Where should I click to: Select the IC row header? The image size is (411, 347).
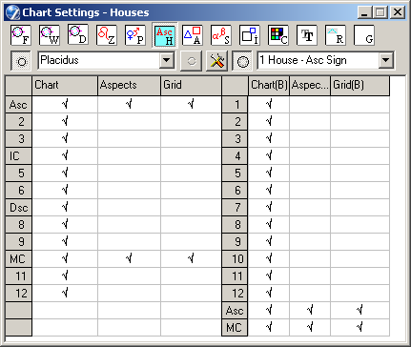coord(19,156)
